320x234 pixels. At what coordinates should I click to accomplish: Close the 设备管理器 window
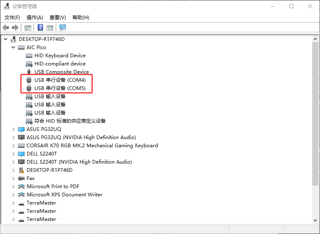click(x=310, y=6)
